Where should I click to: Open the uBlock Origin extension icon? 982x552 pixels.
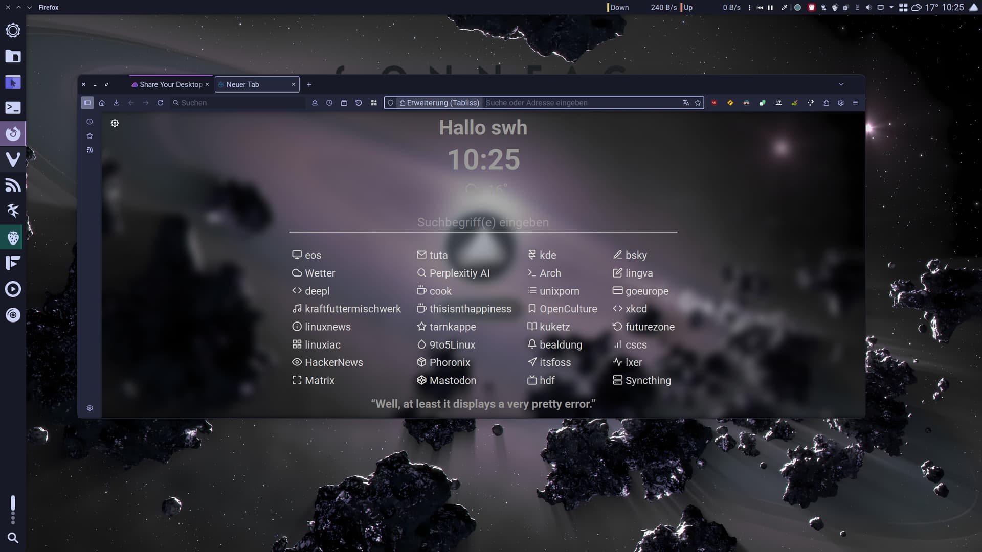click(x=715, y=103)
